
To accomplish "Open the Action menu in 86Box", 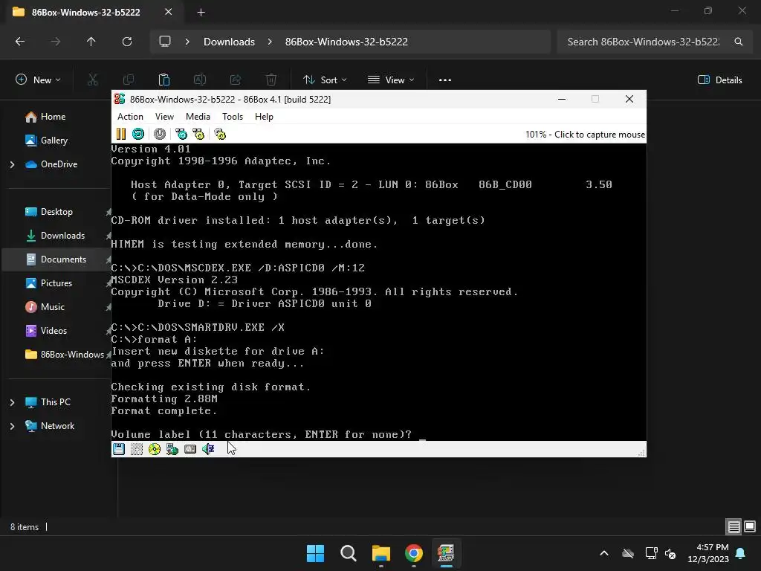I will 130,117.
